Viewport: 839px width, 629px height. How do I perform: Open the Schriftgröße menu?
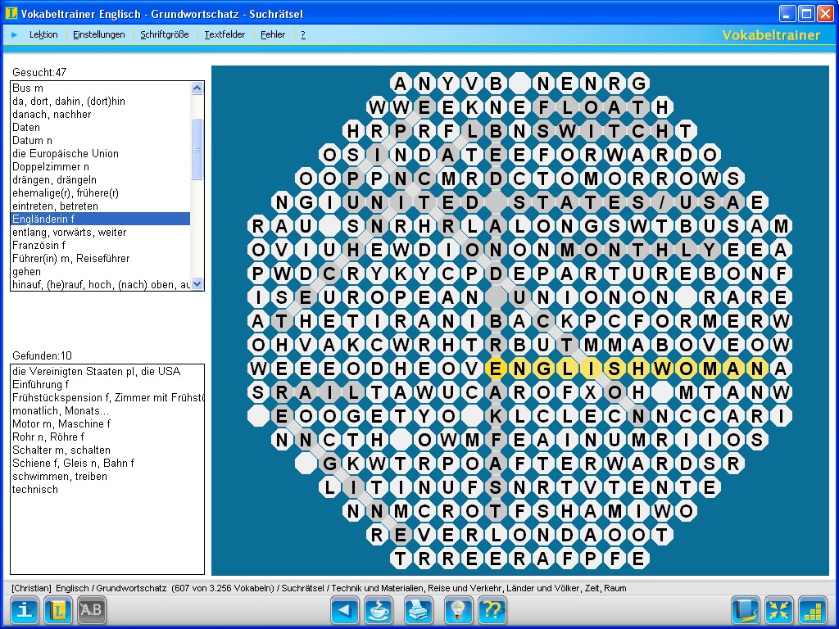click(x=165, y=34)
